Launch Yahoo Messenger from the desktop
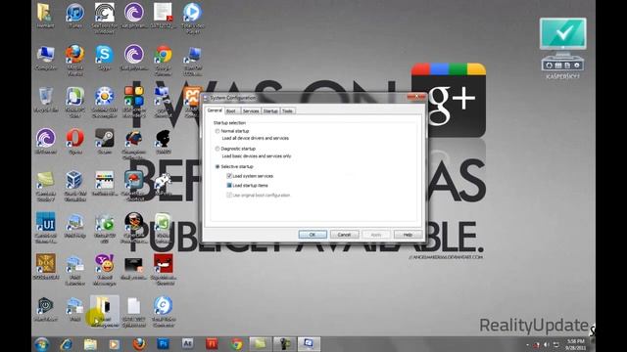Viewport: 627px width, 352px height. pos(105,270)
